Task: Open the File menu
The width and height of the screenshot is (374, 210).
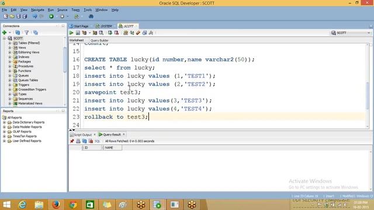Action: (4, 10)
